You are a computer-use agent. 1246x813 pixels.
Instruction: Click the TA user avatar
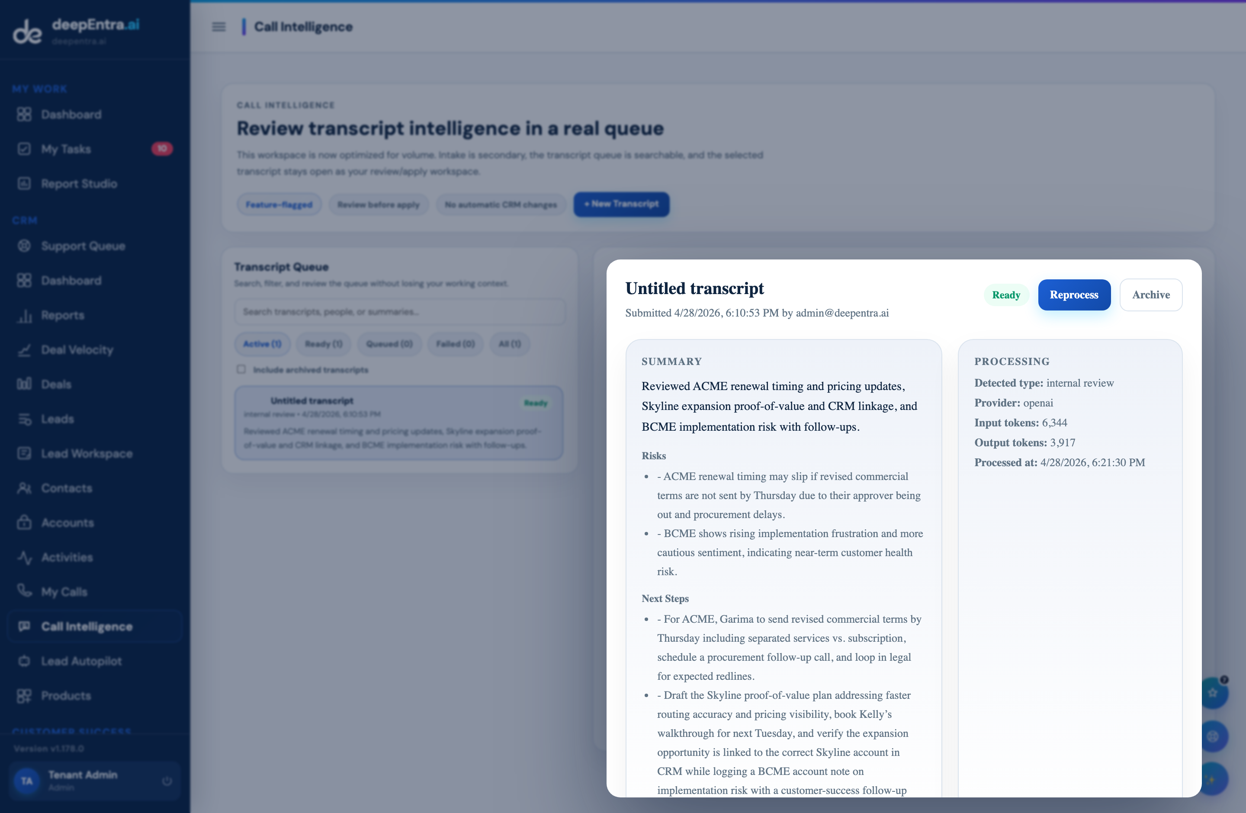point(27,781)
